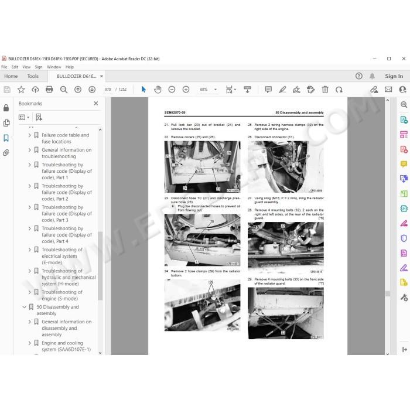410x410 pixels.
Task: Expand General information on troubleshooting bookmark
Action: [29, 150]
